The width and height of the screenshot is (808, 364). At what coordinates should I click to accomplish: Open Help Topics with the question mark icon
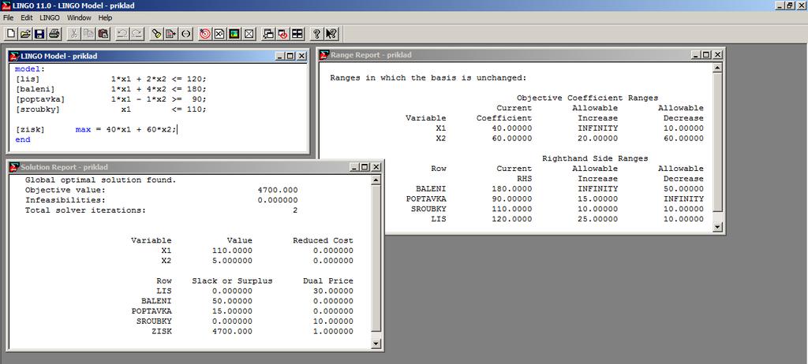317,34
